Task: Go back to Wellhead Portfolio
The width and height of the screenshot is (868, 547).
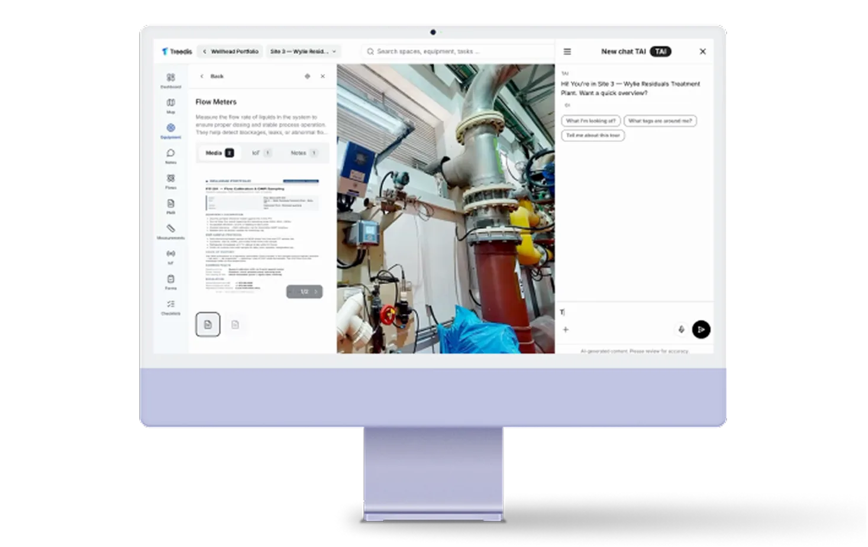Action: coord(230,51)
